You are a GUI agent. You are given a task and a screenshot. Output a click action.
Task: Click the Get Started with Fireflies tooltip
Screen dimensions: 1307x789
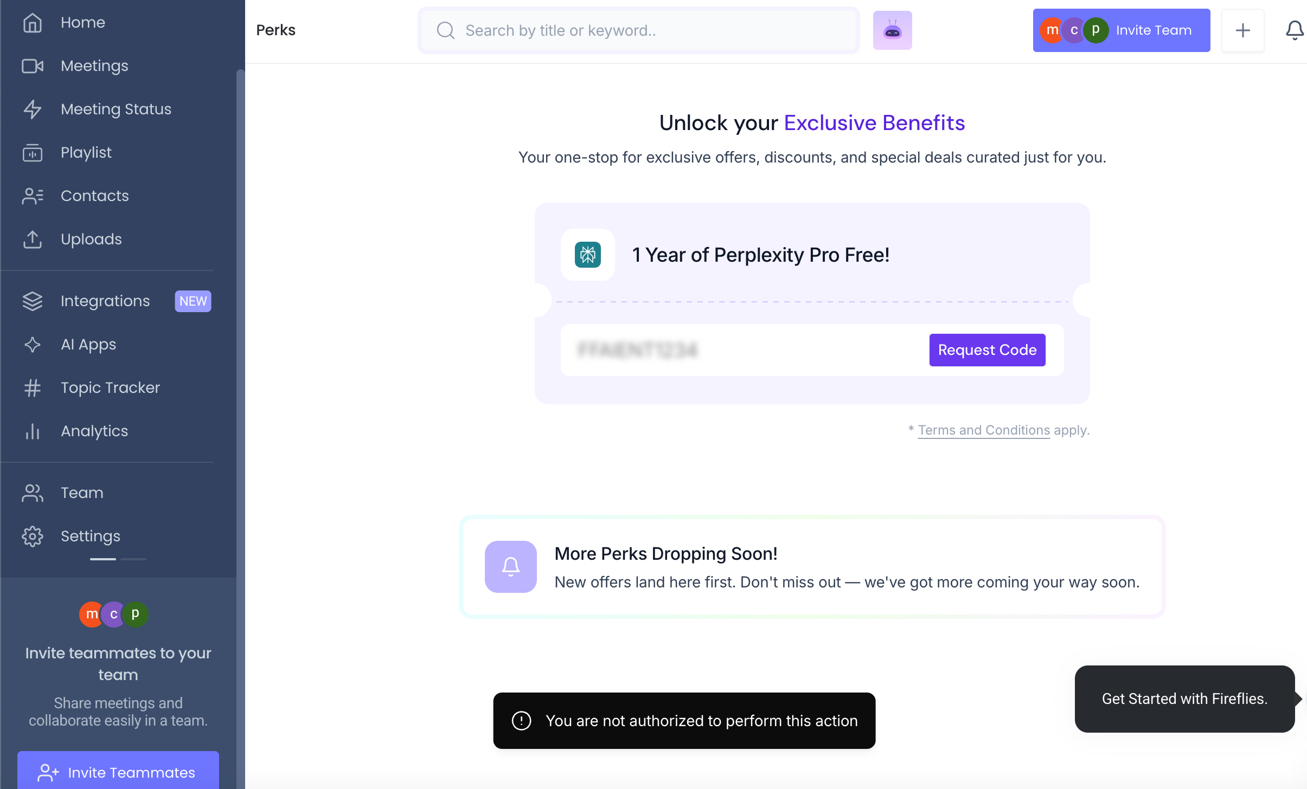[1184, 699]
